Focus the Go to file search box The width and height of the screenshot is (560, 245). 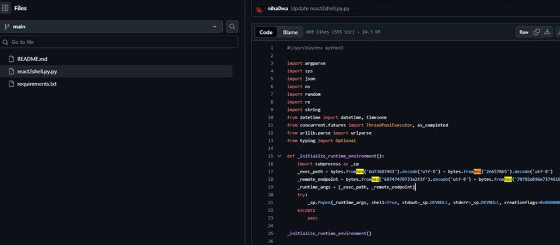point(119,42)
